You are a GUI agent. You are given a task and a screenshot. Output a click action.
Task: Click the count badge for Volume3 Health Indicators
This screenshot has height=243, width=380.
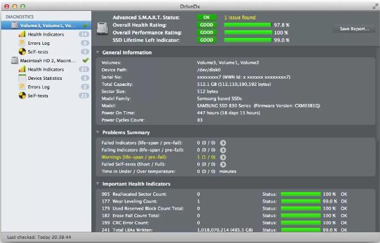coord(84,34)
